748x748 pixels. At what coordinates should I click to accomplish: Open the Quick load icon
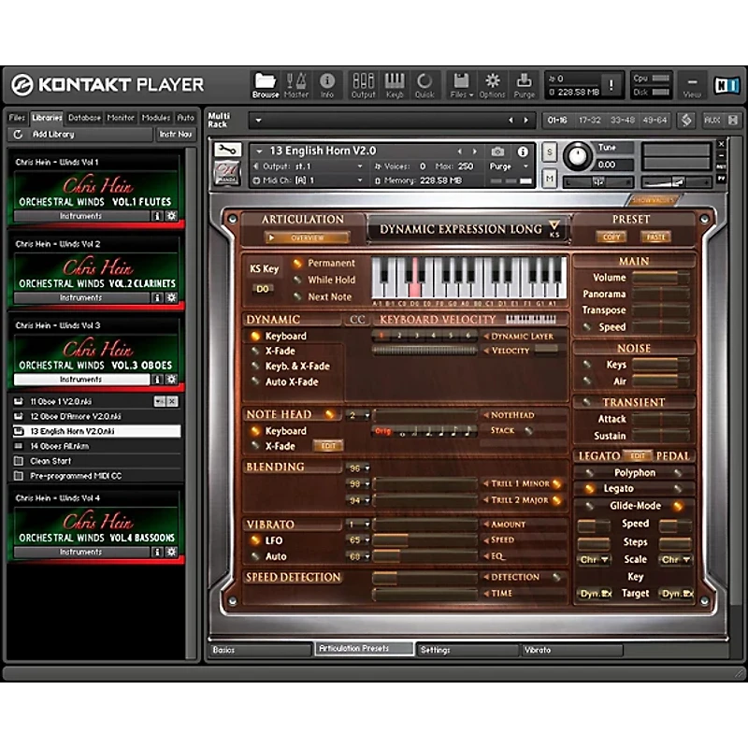click(x=424, y=85)
